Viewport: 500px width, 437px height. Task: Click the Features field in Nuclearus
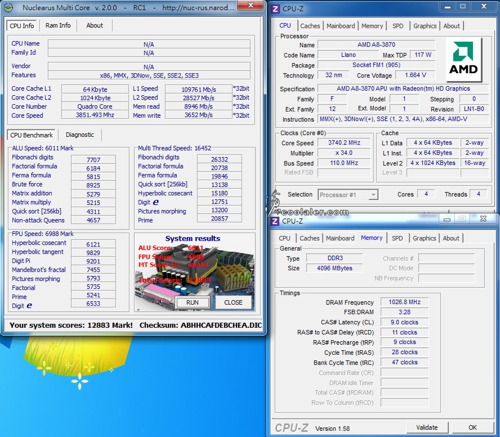tap(149, 75)
